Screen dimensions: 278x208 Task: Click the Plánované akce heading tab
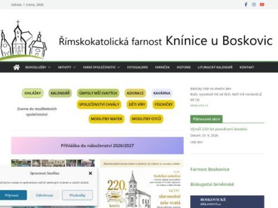click(206, 119)
